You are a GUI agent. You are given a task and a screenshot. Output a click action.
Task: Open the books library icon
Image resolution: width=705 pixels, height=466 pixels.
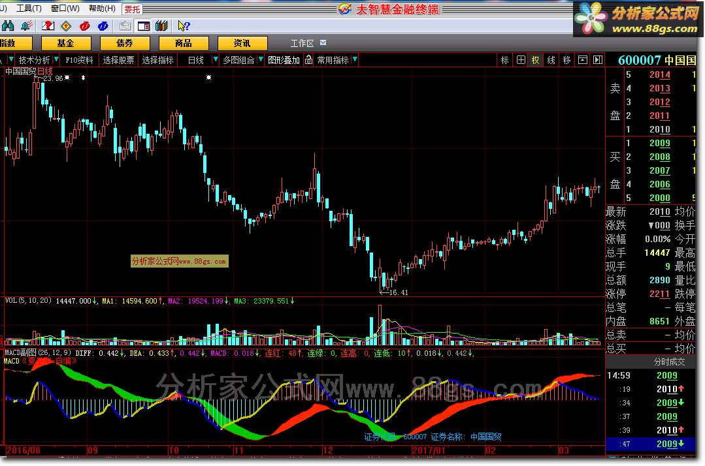tap(161, 26)
